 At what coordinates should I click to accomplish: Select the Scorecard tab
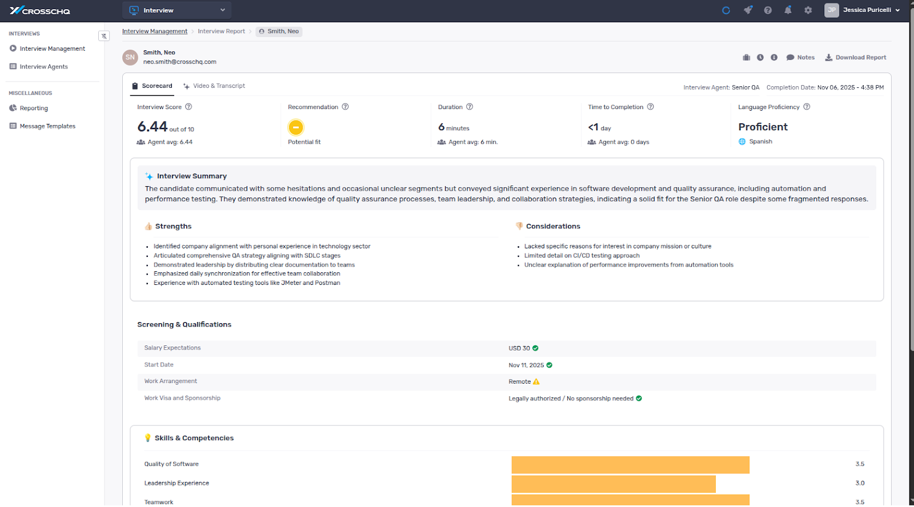pyautogui.click(x=152, y=86)
